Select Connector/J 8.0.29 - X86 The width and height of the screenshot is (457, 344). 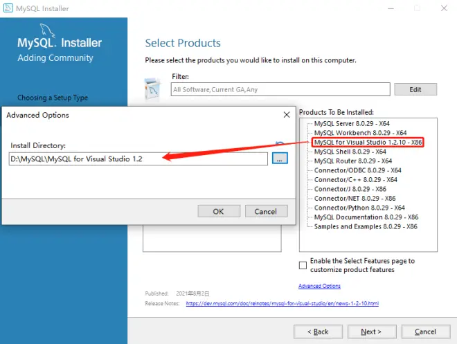point(350,189)
